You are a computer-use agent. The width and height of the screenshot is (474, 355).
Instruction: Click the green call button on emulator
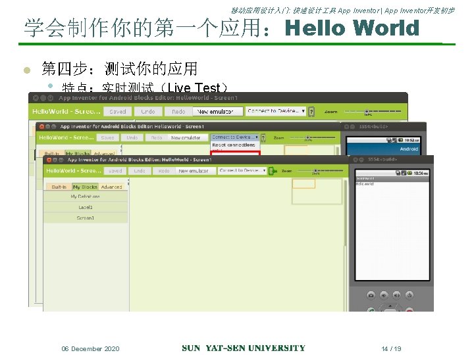click(371, 310)
